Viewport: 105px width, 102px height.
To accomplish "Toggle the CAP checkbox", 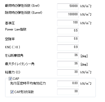I will click(10, 79).
